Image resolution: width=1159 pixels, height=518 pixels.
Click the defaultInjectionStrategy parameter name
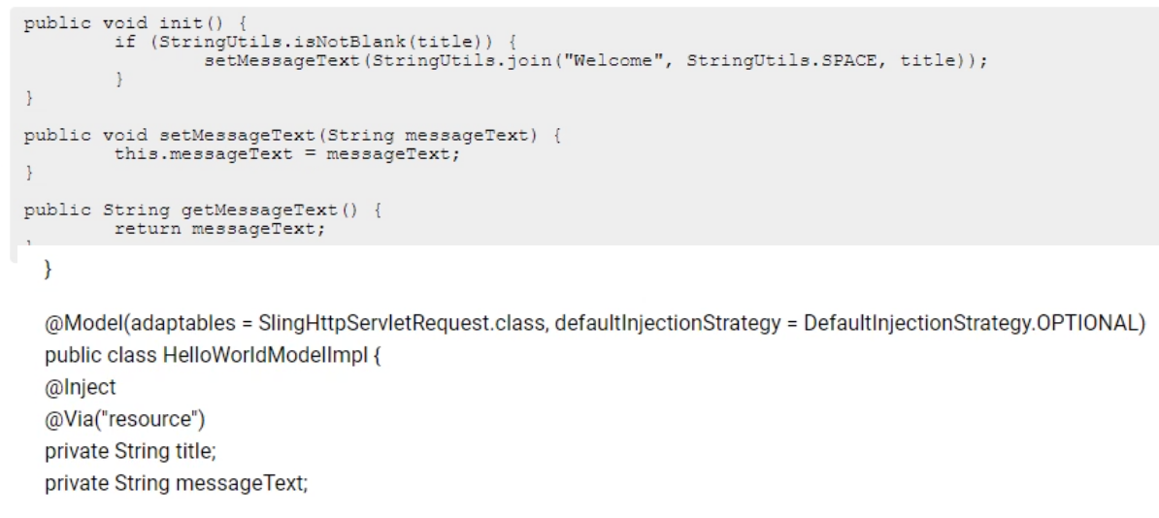pos(668,323)
